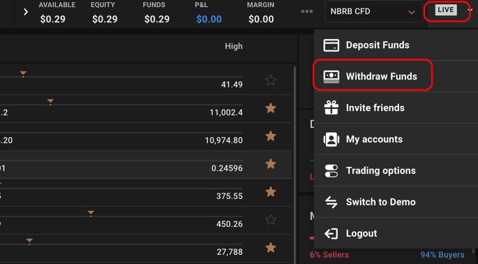
Task: Click the Logout exit icon
Action: click(x=331, y=234)
